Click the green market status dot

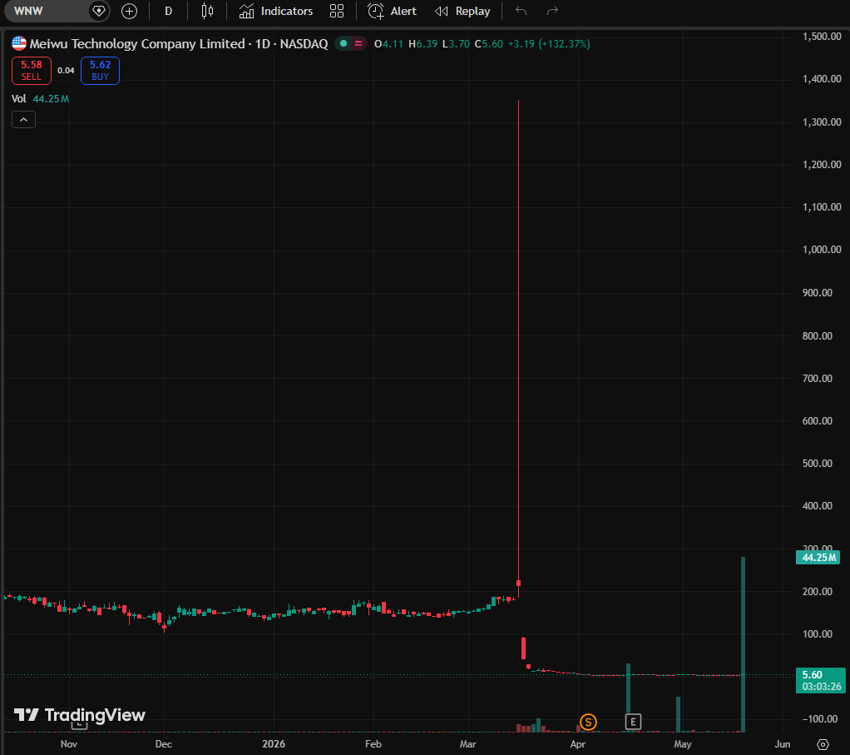pyautogui.click(x=343, y=43)
